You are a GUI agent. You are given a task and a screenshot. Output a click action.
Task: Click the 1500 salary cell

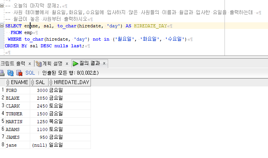pos(39,114)
